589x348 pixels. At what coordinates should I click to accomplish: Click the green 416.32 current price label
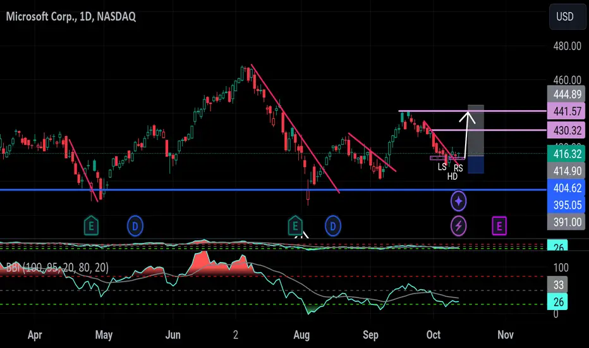pos(566,154)
